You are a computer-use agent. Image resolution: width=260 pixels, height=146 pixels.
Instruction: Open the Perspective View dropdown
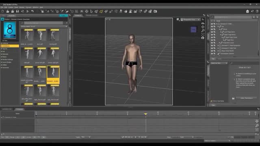click(x=191, y=19)
